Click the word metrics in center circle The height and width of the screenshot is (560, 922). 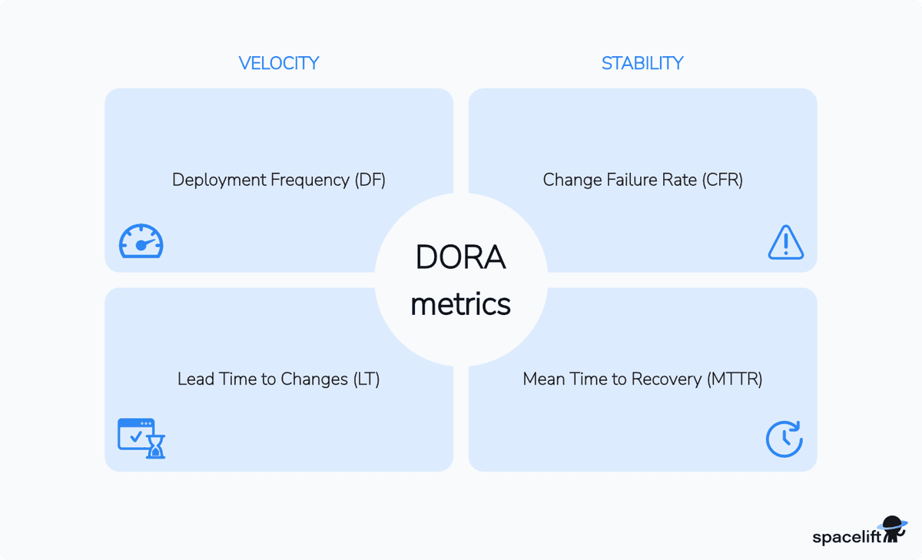click(x=460, y=304)
